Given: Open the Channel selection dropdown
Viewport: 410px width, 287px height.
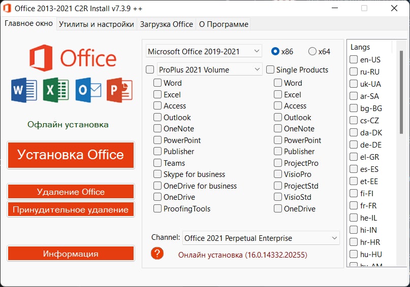Looking at the screenshot, I should coord(261,238).
